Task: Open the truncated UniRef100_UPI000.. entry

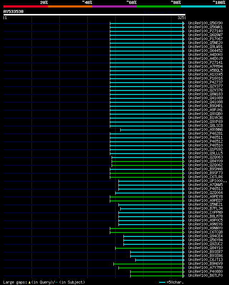Action: [x=208, y=181]
